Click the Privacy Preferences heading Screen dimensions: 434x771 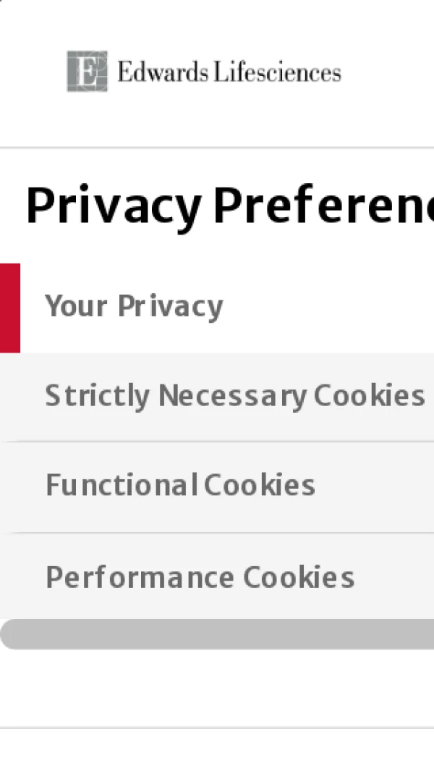pos(230,206)
